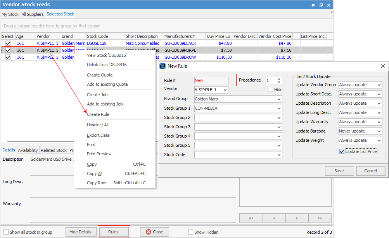389x238 pixels.
Task: Go to next record navigation arrow
Action: pyautogui.click(x=296, y=218)
